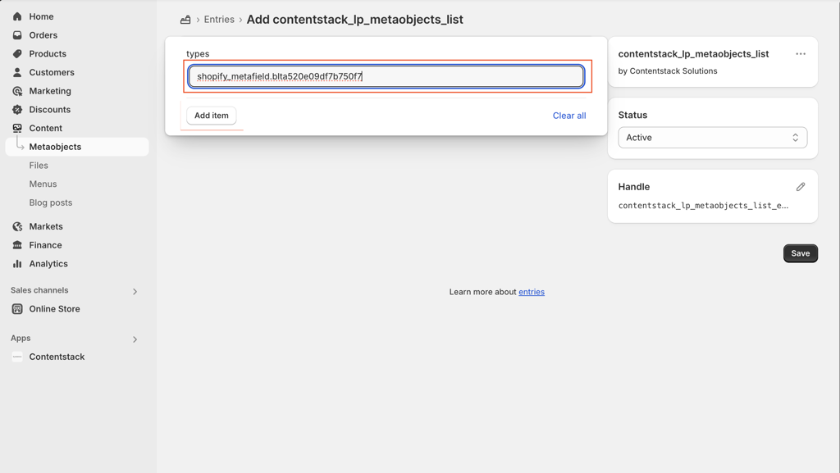Click the pencil icon to edit the Handle
Image resolution: width=840 pixels, height=473 pixels.
[x=801, y=186]
